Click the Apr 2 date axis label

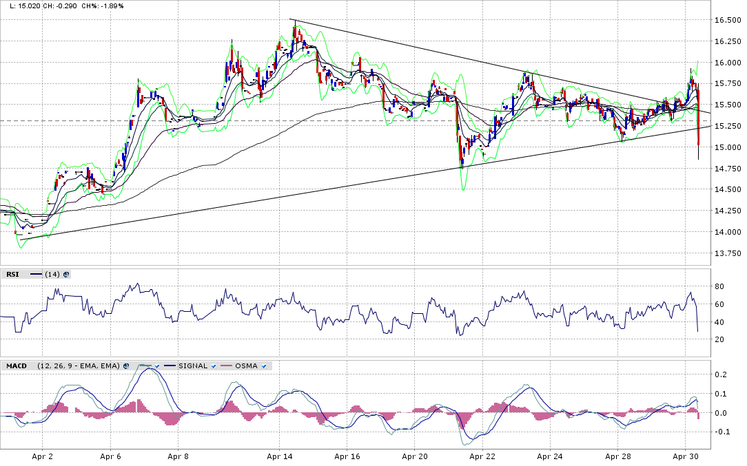point(43,456)
